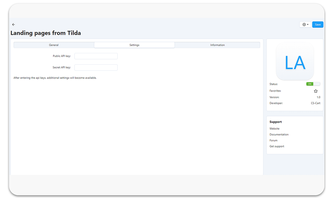Open the gear settings dropdown menu
Viewport: 333px width, 202px height.
305,25
